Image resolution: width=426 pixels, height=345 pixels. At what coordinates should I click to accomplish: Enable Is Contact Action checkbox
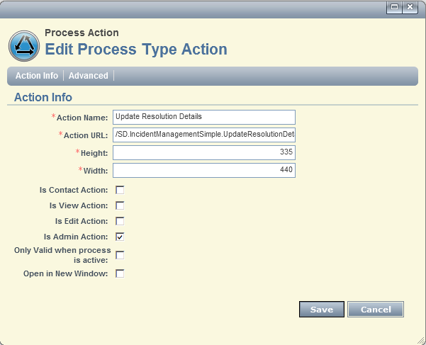tap(120, 190)
